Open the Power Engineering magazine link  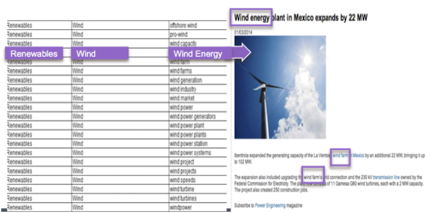pyautogui.click(x=270, y=205)
